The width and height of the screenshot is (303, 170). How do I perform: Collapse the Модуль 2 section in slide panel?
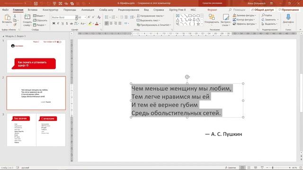pyautogui.click(x=3, y=36)
